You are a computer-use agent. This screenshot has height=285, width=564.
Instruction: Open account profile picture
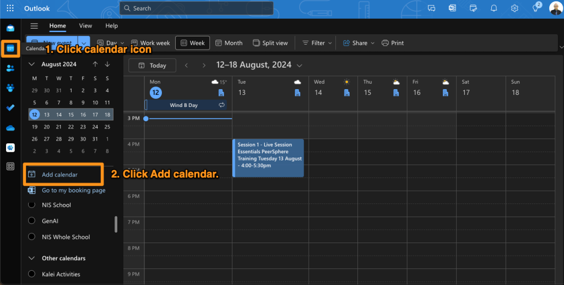555,8
